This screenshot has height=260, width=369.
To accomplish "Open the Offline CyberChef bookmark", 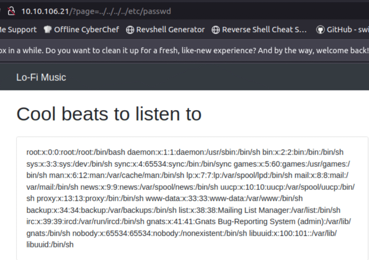I will (x=86, y=30).
